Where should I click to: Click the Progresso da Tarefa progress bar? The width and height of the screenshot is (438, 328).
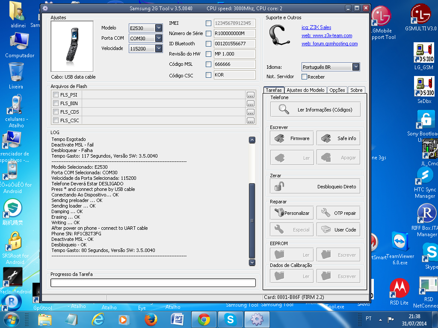[x=153, y=283]
